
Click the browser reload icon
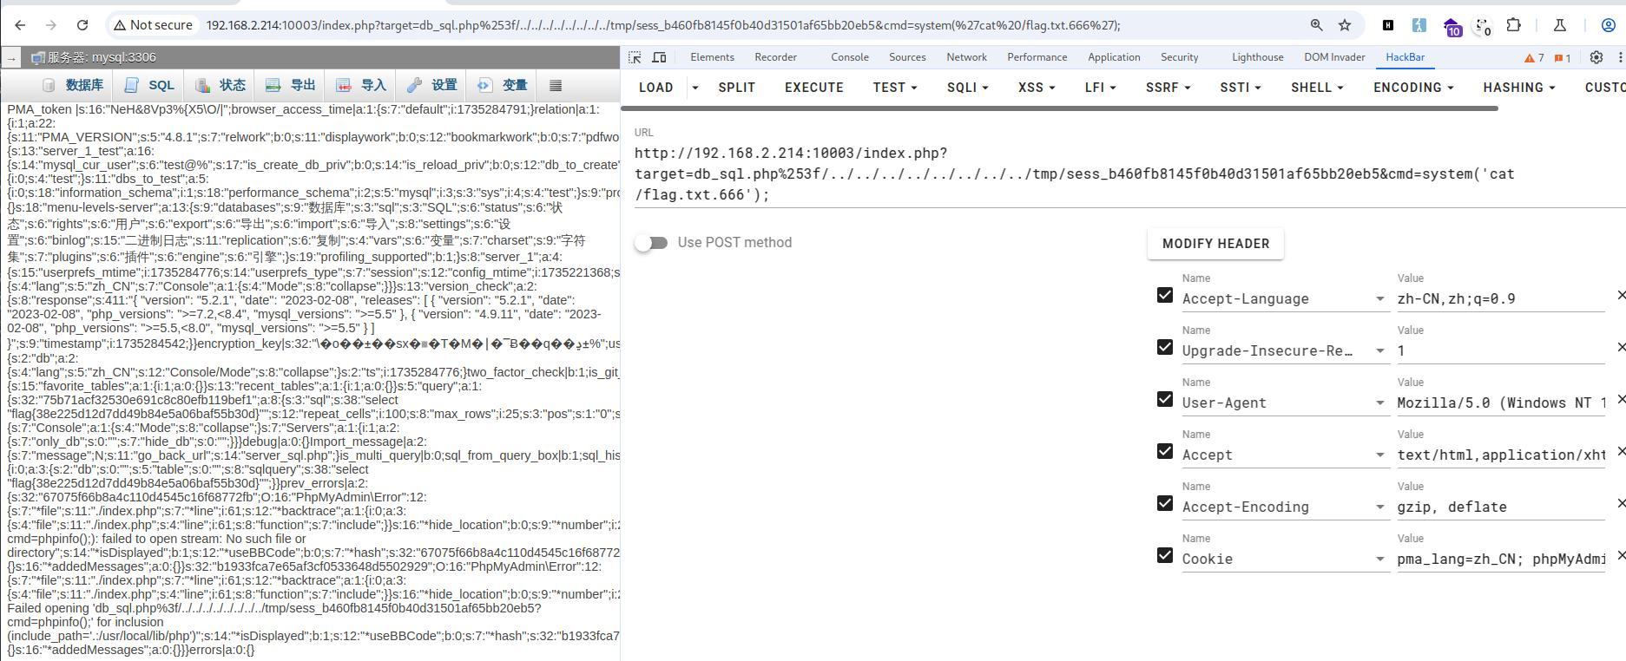tap(82, 25)
